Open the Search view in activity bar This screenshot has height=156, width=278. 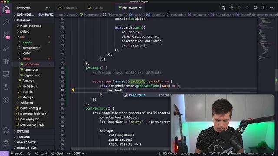tap(6, 22)
